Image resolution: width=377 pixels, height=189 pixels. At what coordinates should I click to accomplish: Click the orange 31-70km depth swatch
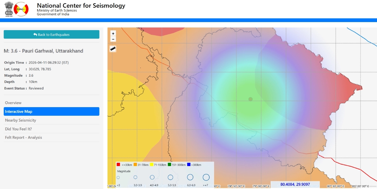click(135, 165)
